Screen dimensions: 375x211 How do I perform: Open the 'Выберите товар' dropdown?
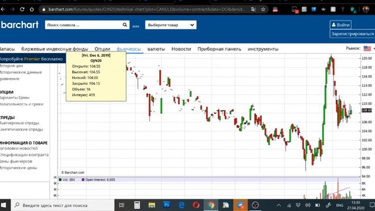pyautogui.click(x=171, y=25)
